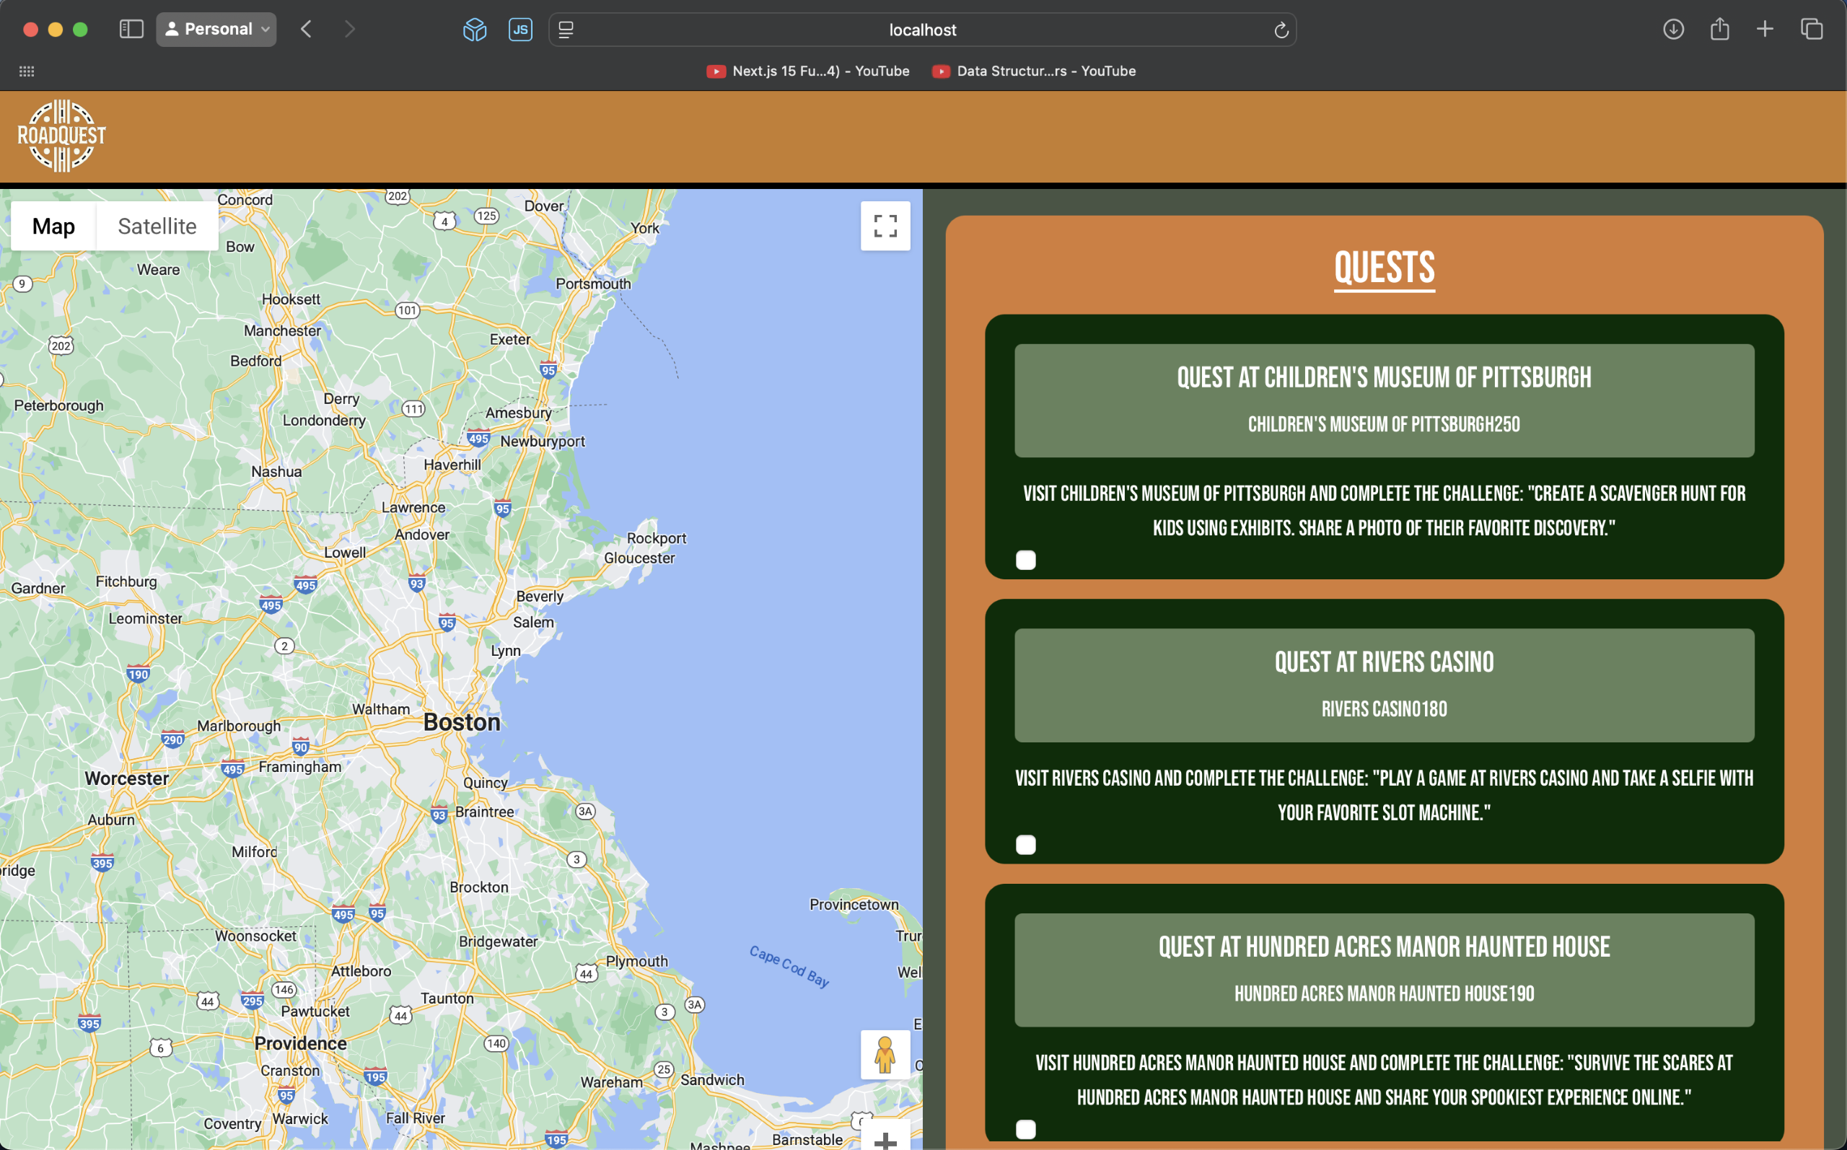Click the Street View pegman icon
This screenshot has height=1150, width=1847.
[885, 1054]
